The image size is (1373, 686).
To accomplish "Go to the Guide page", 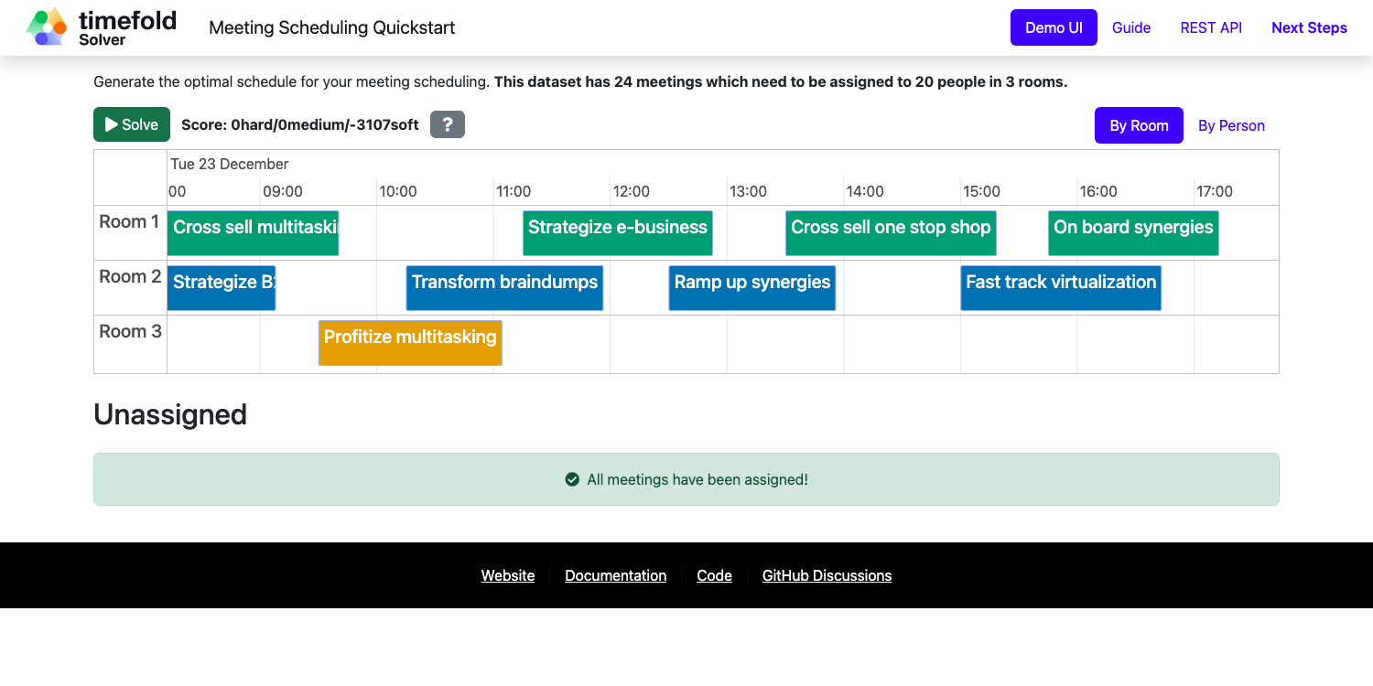I will tap(1131, 27).
